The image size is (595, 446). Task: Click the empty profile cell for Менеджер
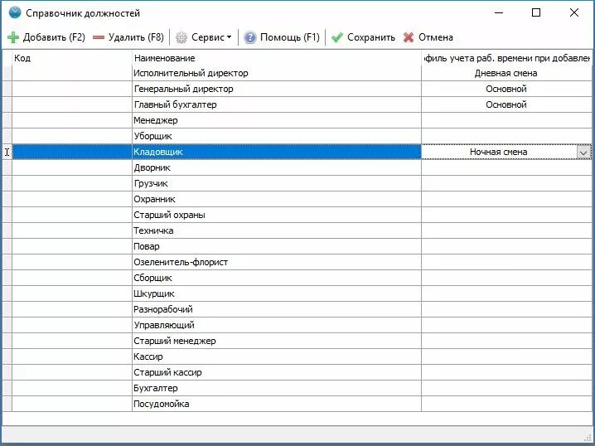[506, 120]
